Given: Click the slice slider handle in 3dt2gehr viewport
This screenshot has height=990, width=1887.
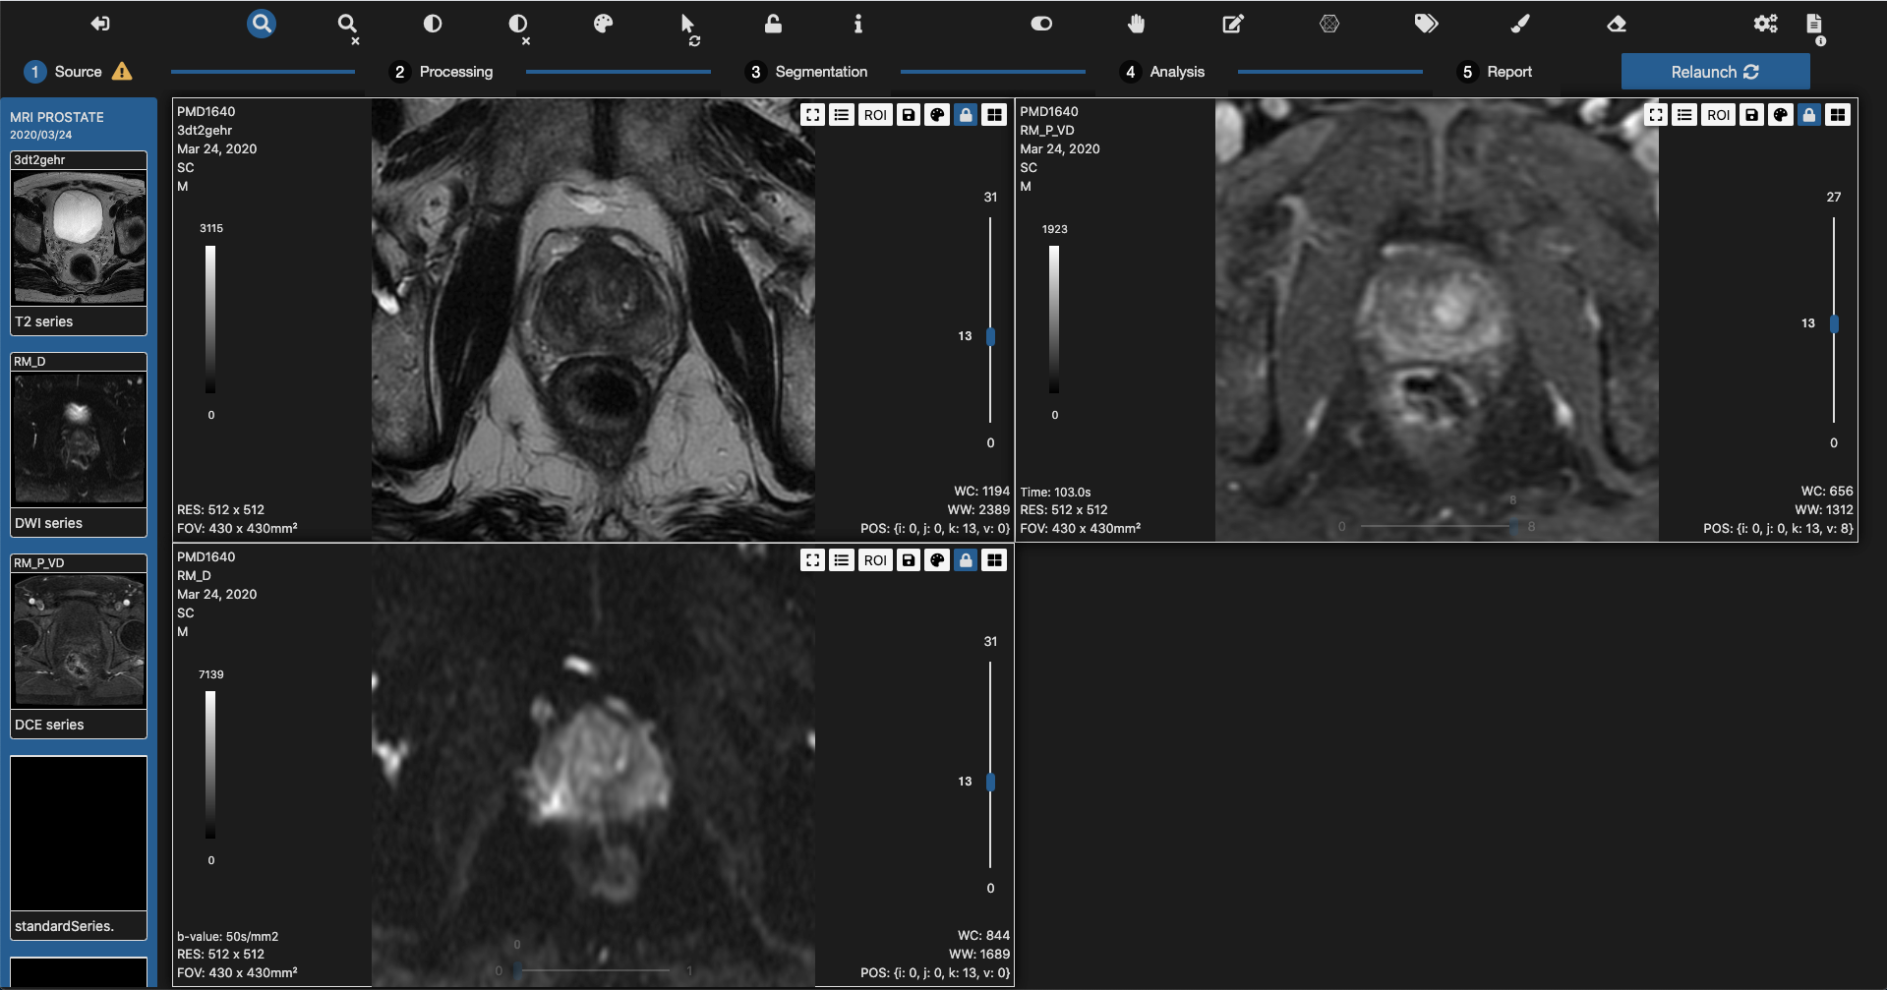Looking at the screenshot, I should click(990, 336).
